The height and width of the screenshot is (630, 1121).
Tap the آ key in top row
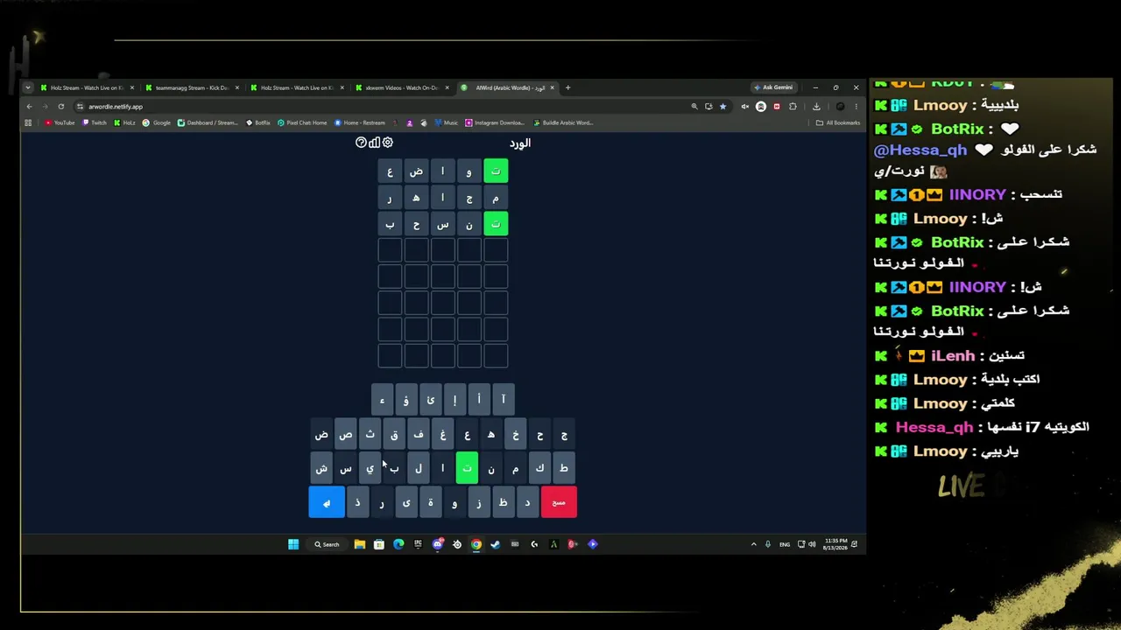[504, 400]
